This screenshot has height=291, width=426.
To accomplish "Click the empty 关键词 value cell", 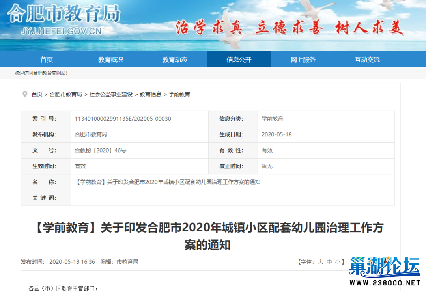I will [x=233, y=198].
